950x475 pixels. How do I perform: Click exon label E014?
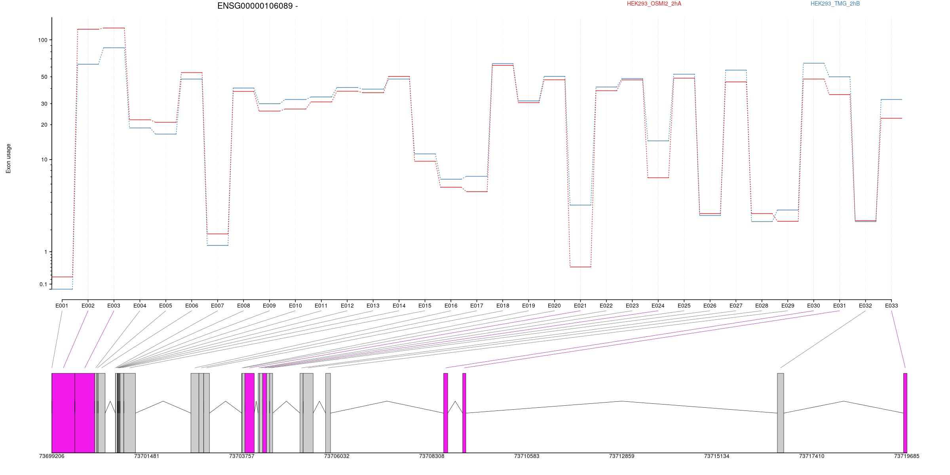[399, 306]
